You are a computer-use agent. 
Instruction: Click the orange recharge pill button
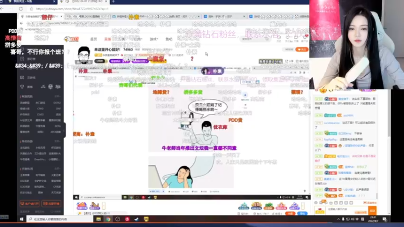(290, 213)
